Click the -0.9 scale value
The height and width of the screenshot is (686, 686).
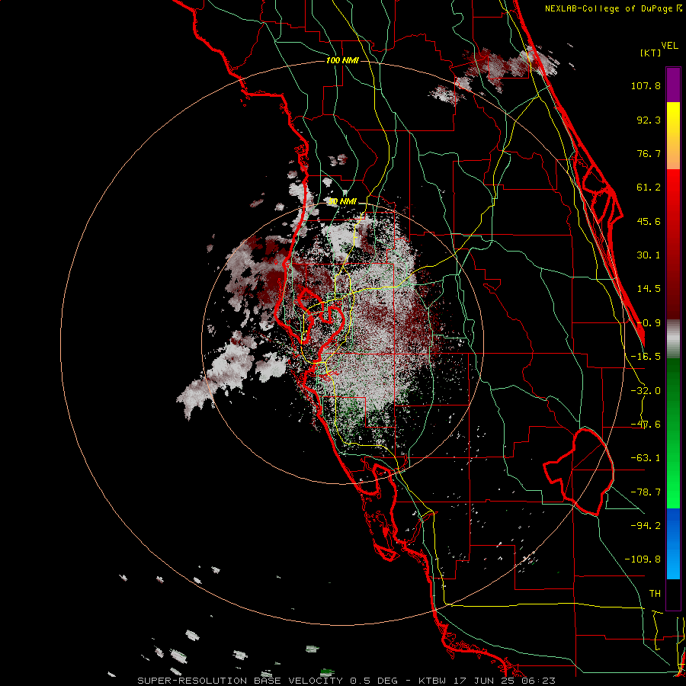tap(649, 323)
